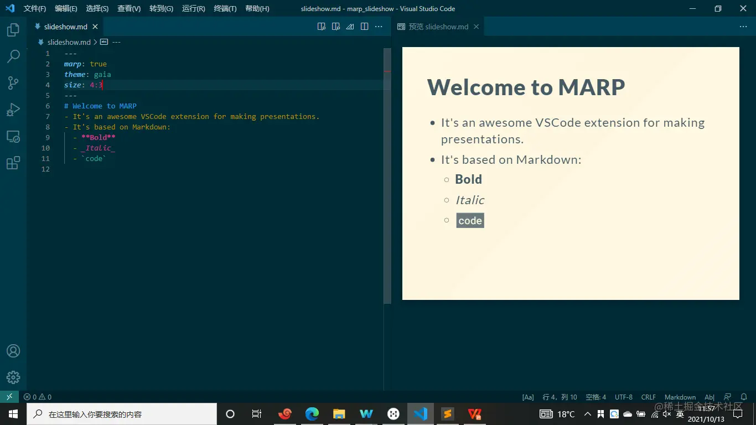
Task: Select encoding via UTF-8 status item
Action: [624, 397]
